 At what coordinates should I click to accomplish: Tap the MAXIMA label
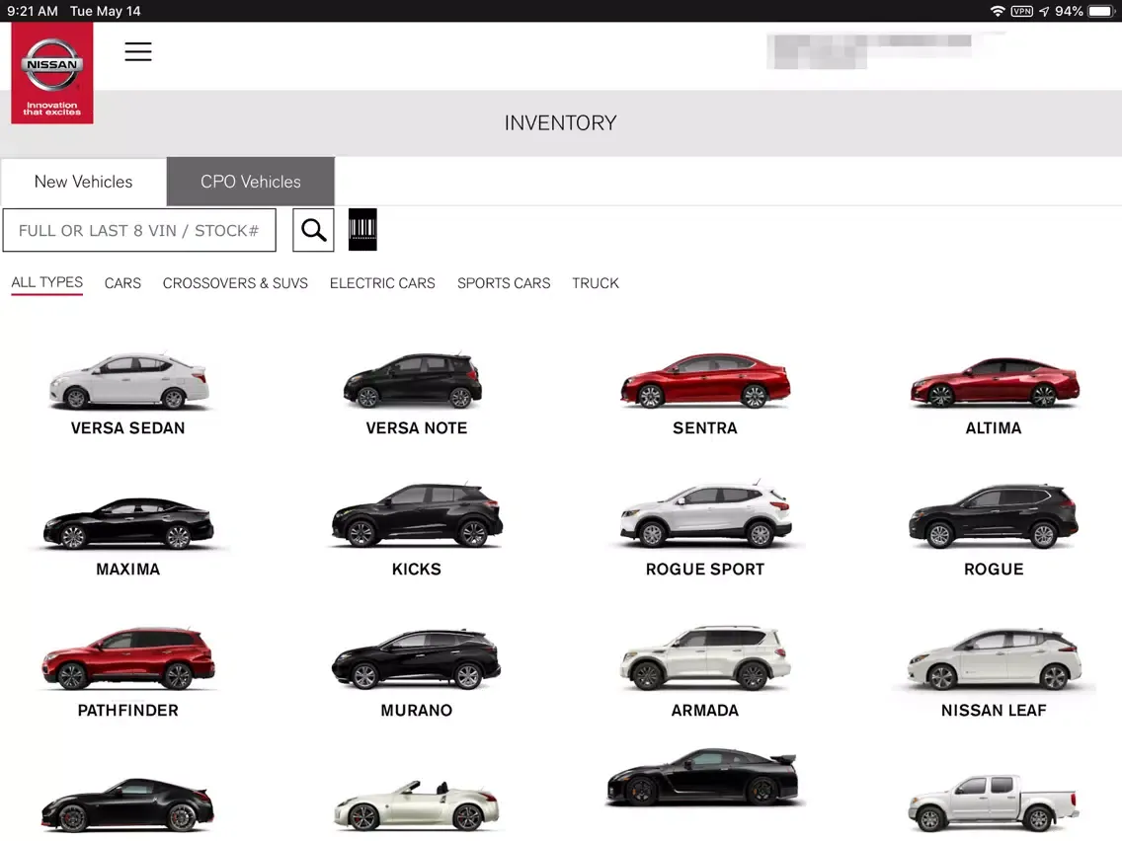point(128,570)
